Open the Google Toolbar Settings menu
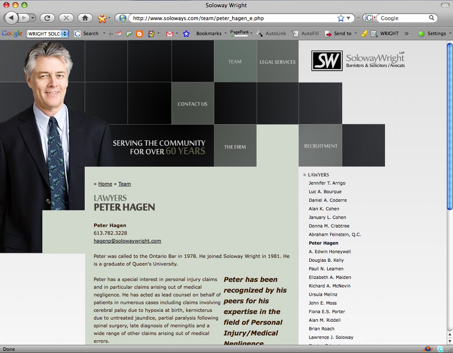The image size is (453, 353). [435, 33]
